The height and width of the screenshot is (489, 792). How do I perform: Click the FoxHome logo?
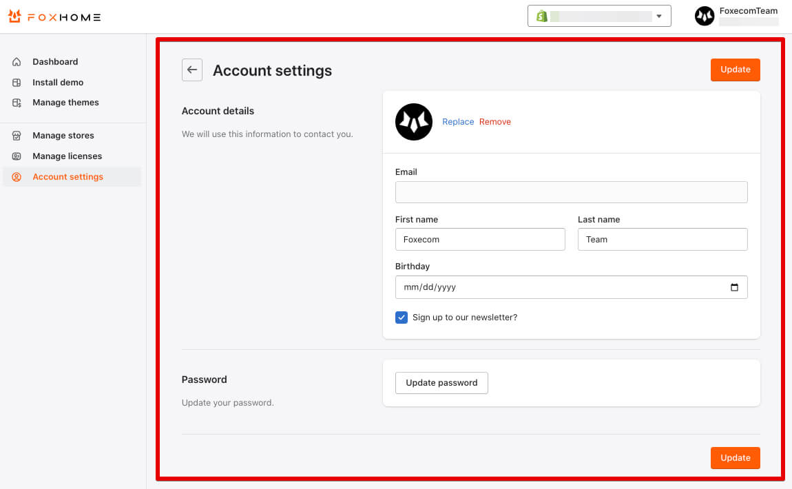point(54,17)
